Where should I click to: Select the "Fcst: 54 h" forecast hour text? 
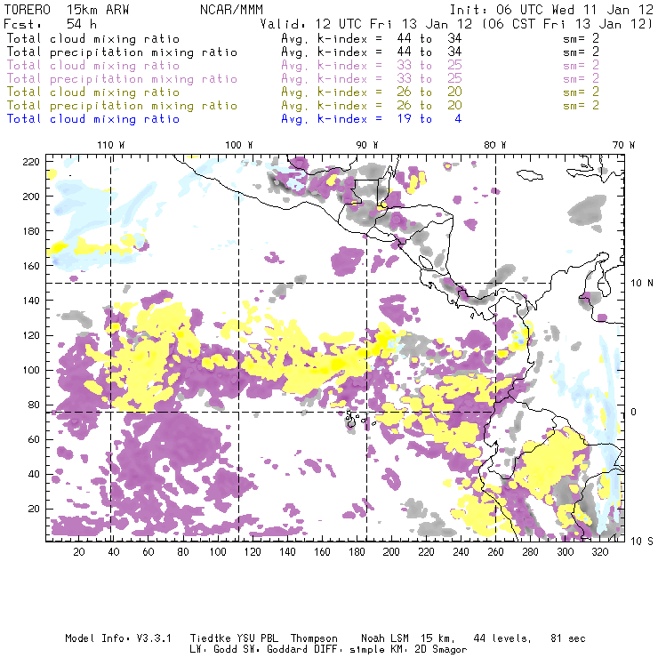51,23
